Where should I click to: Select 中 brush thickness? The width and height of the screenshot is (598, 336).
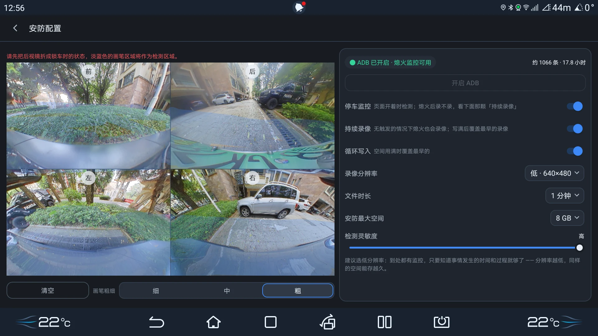click(227, 291)
